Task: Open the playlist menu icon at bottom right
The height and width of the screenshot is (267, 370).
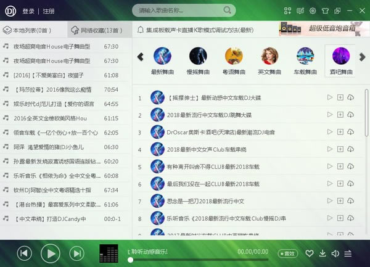Action: coord(348,253)
